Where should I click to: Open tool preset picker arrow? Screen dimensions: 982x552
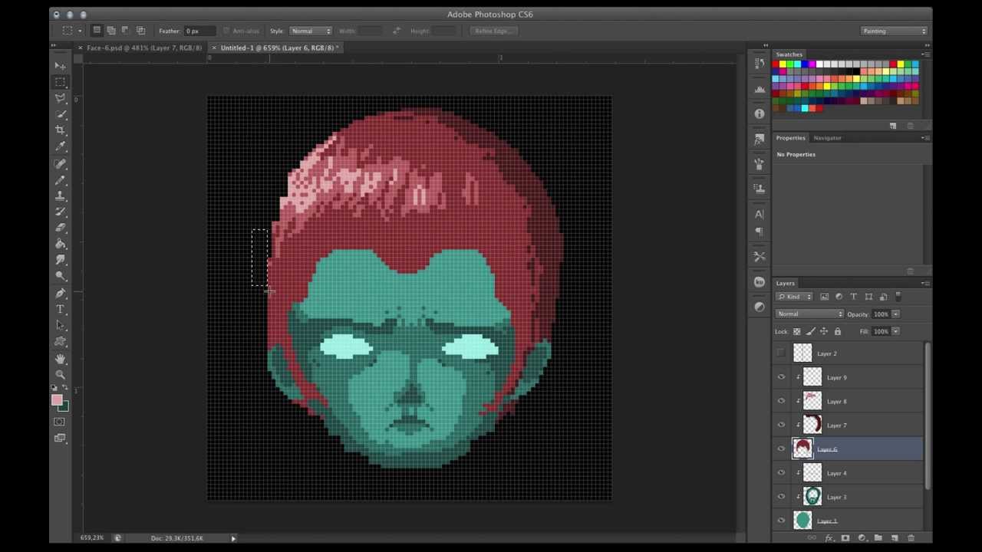tap(80, 31)
